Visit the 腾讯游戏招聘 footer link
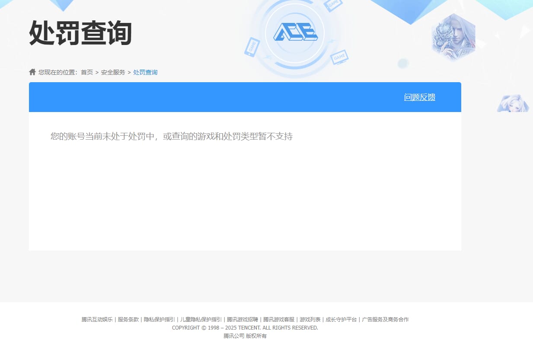This screenshot has height=343, width=533. (x=243, y=320)
